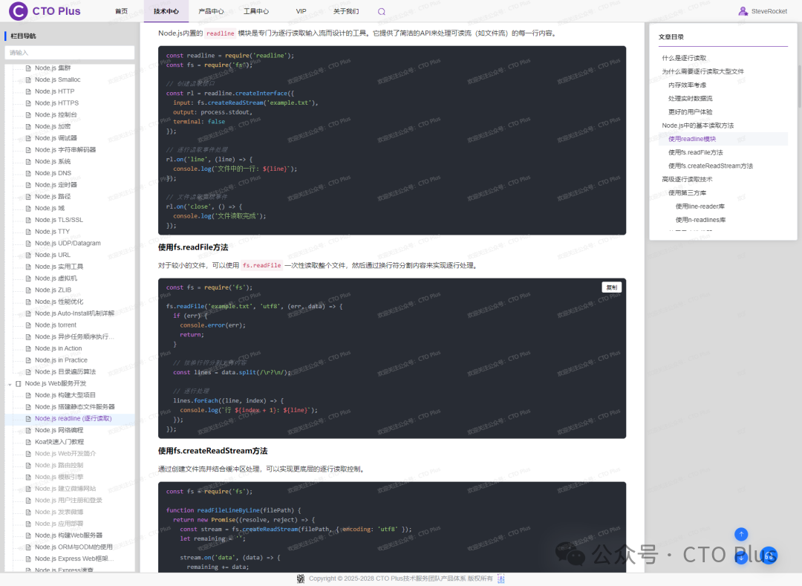Jump to 为什么需要逐行读取大型文件 section
The height and width of the screenshot is (586, 802).
point(702,71)
